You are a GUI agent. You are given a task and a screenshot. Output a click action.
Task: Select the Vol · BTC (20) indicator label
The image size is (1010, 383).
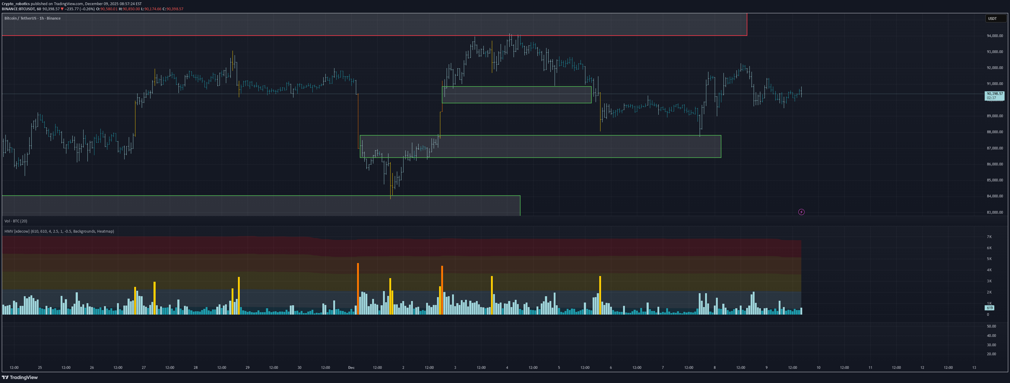click(15, 221)
